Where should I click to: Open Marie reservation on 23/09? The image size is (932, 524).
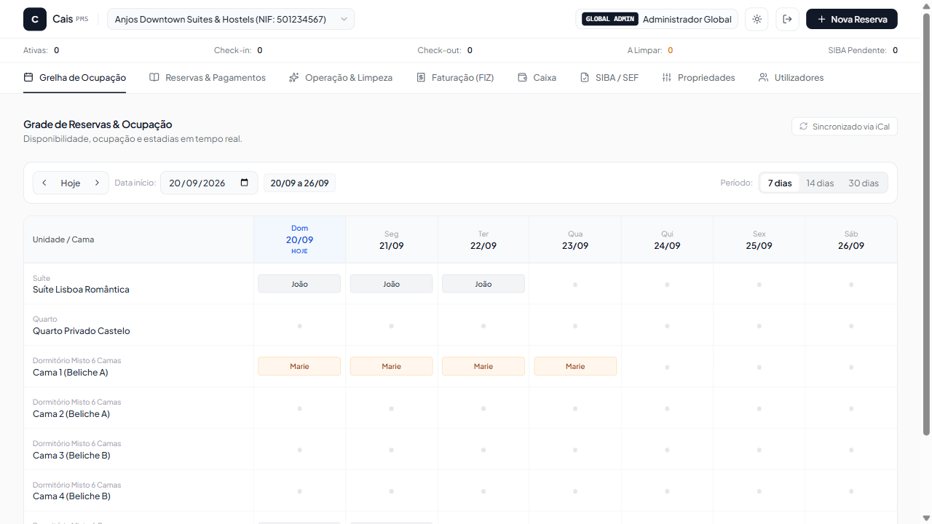coord(575,366)
